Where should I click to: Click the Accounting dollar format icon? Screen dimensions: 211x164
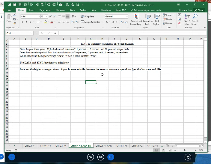(107, 22)
